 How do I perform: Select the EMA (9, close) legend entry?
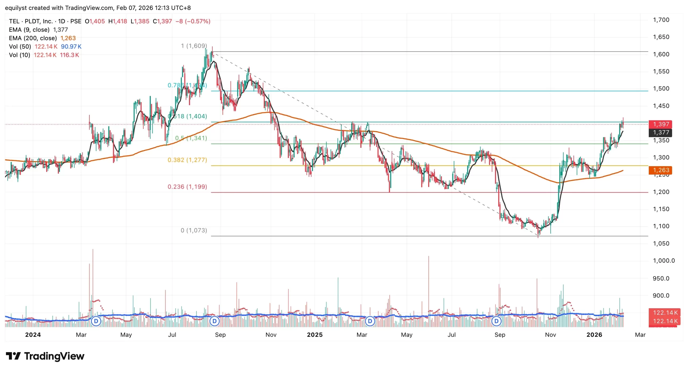29,30
